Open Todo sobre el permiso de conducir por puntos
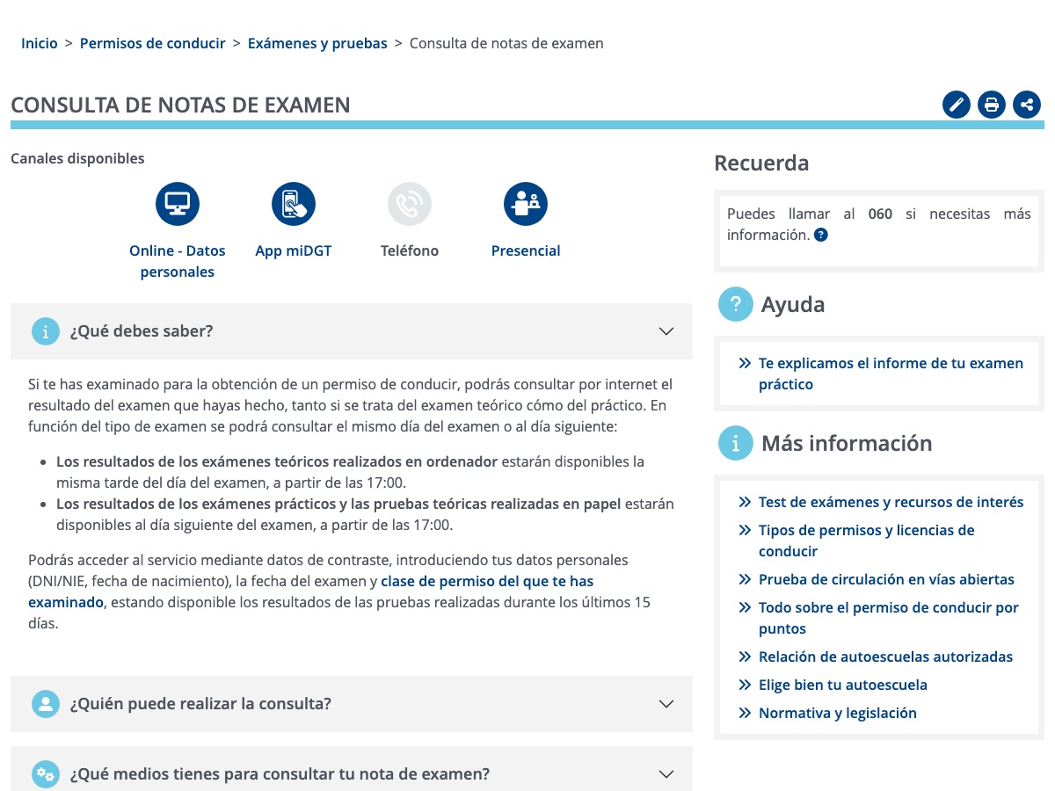The image size is (1055, 791). (889, 618)
